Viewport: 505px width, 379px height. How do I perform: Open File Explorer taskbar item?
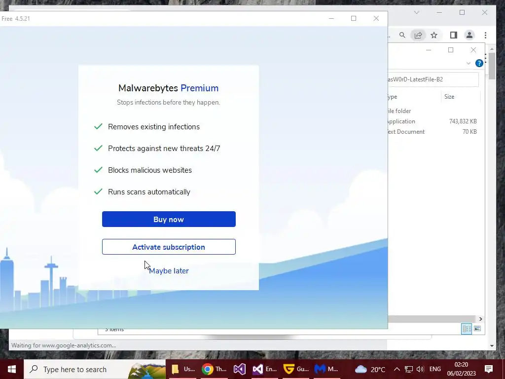click(183, 369)
